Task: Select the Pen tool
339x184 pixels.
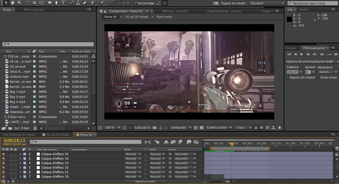Action: click(56, 3)
